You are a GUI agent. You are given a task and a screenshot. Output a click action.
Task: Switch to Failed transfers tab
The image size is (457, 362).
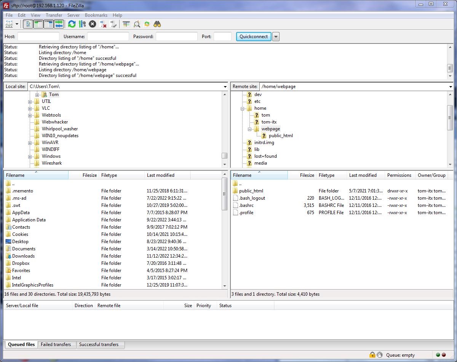[x=56, y=344]
